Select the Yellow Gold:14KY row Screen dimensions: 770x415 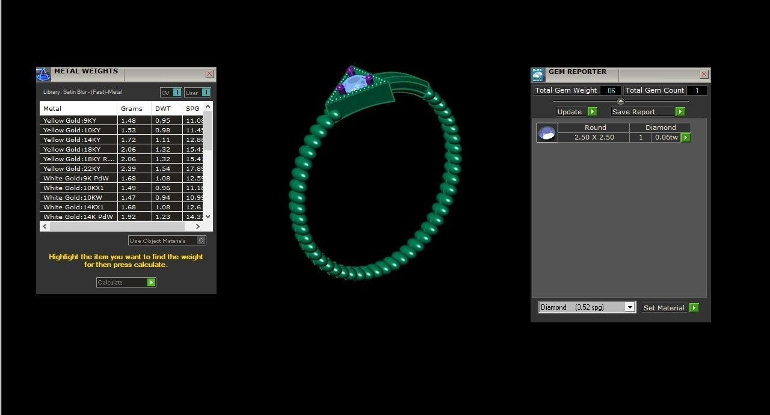coord(122,140)
